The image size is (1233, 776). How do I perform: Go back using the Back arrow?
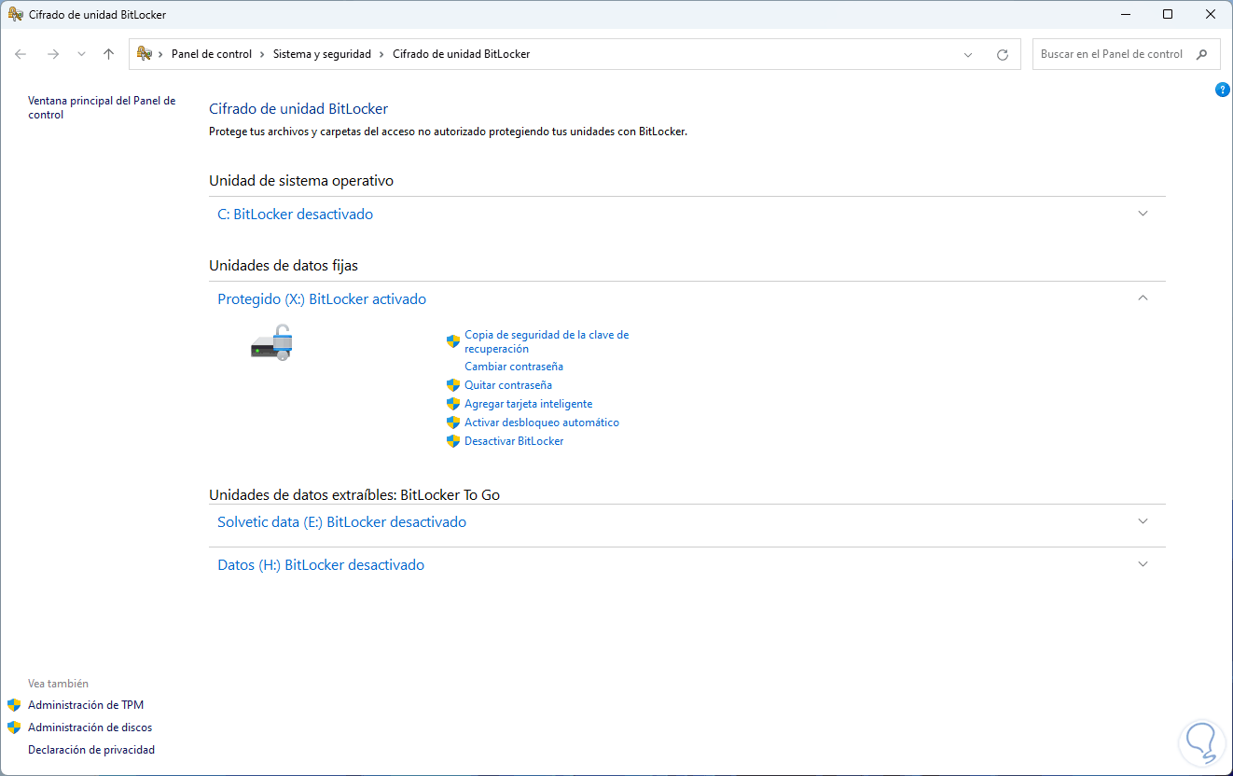(21, 54)
